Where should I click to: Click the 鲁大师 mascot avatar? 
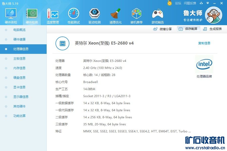pos(213,15)
